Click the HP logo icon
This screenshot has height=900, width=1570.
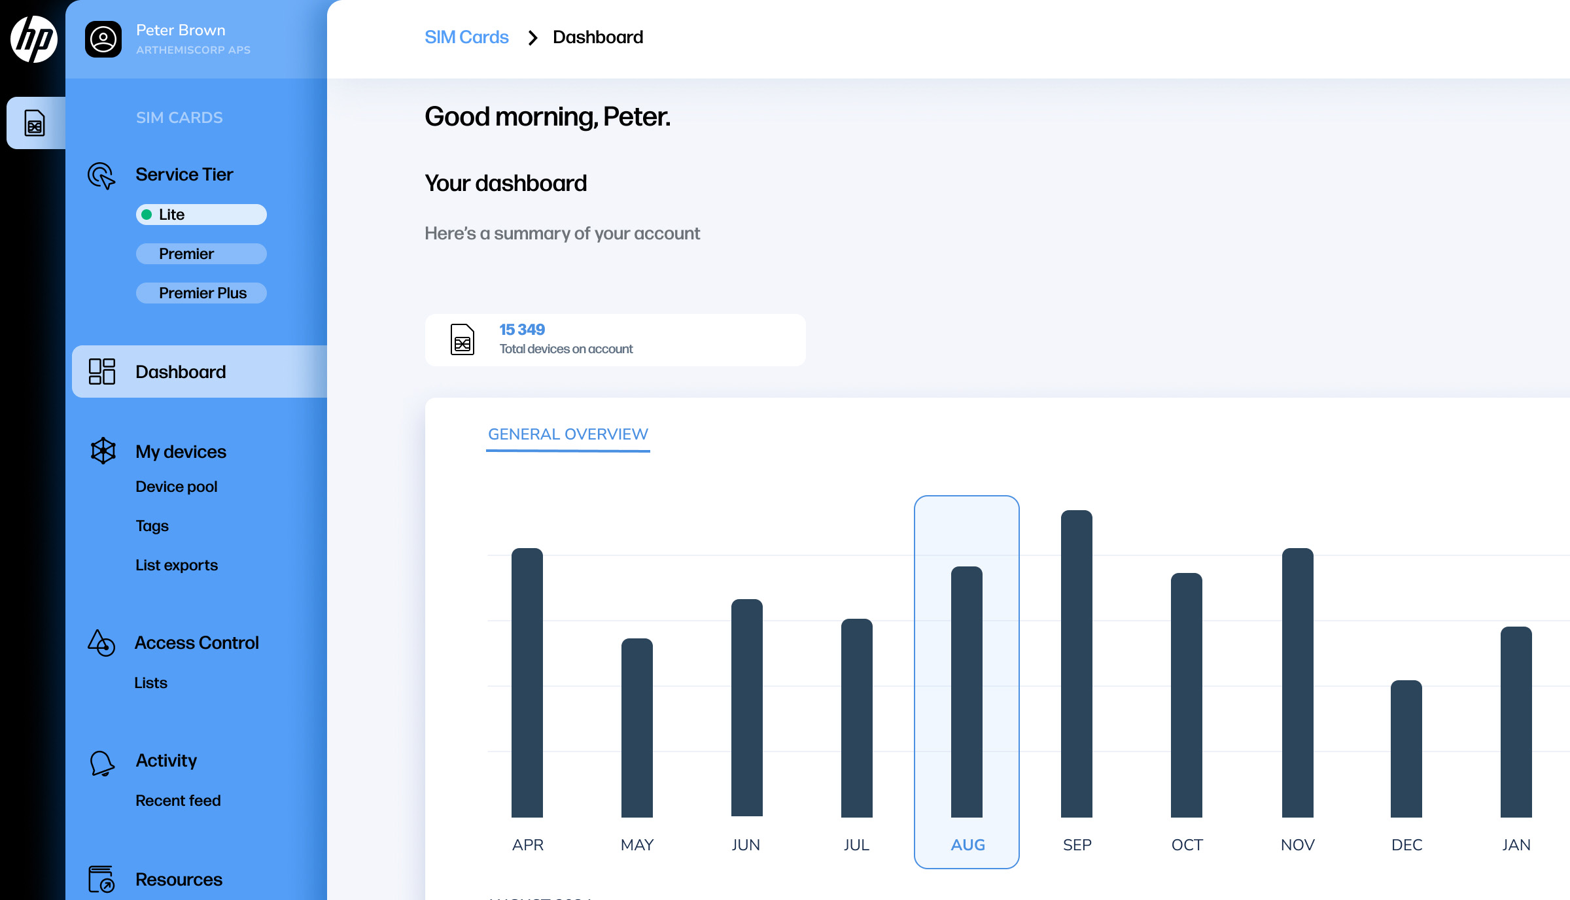pos(34,39)
